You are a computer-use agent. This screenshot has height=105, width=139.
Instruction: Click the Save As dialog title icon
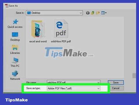point(6,5)
